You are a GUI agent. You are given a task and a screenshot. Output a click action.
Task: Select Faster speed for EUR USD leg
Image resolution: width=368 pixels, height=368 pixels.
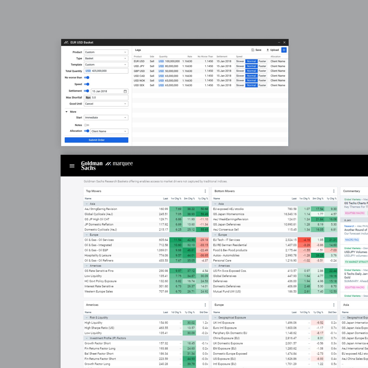[x=262, y=61]
